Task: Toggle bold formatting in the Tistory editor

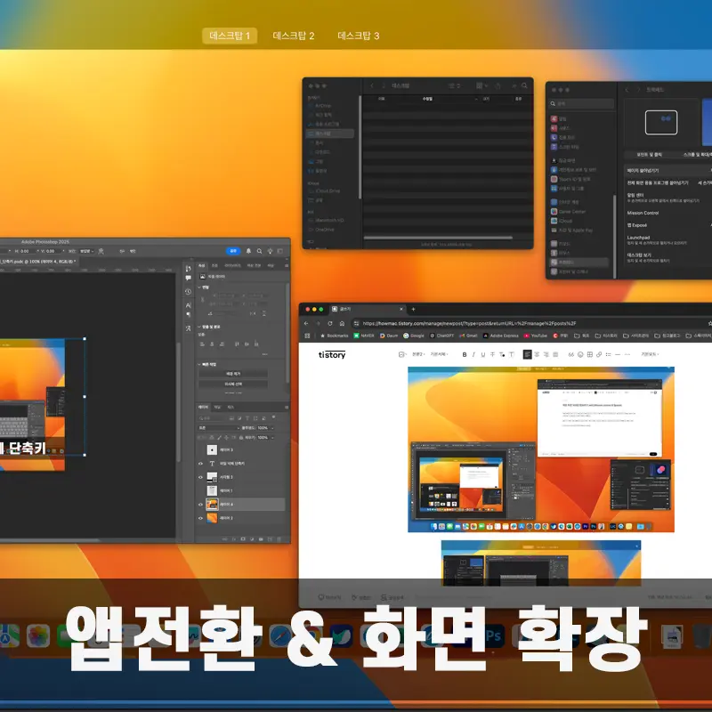Action: click(x=464, y=355)
